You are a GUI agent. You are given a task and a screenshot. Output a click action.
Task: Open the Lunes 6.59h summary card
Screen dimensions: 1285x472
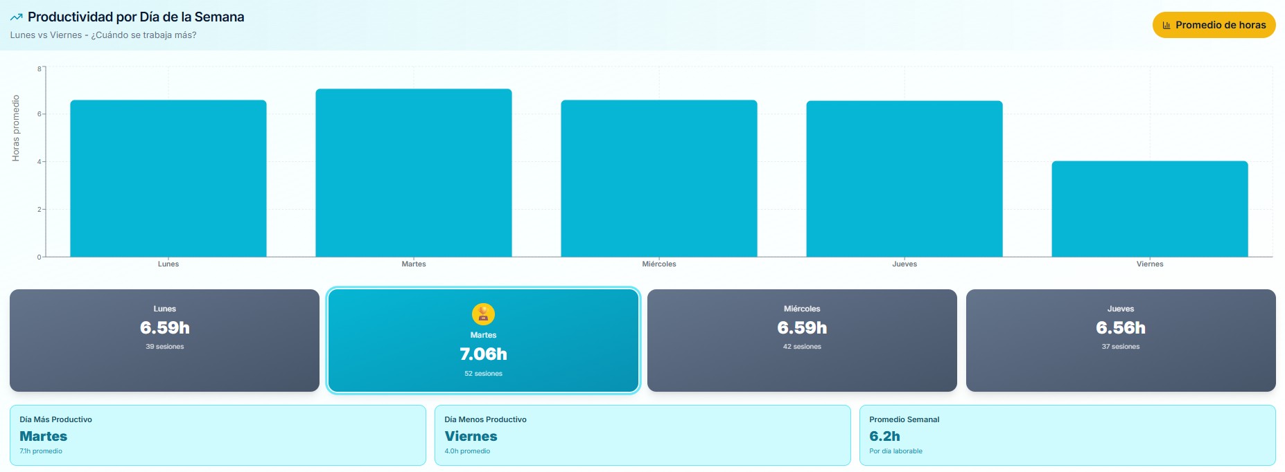coord(164,341)
